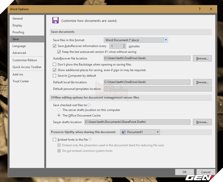Go to Customize Ribbon section
This screenshot has width=223, height=182.
[25, 60]
